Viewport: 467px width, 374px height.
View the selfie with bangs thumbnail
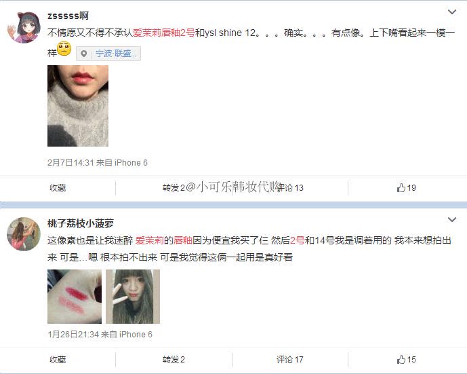[x=133, y=297]
